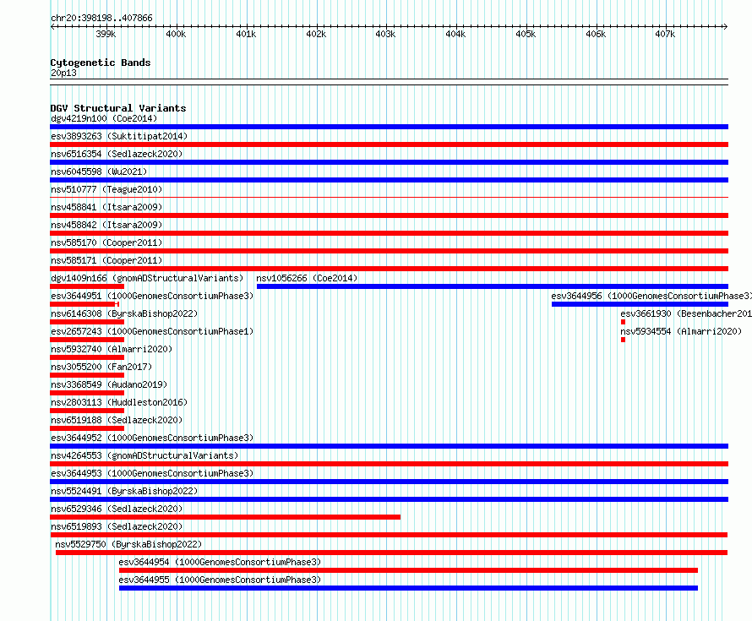The height and width of the screenshot is (621, 752).
Task: Click the 402k mark on the ruler
Action: (316, 34)
